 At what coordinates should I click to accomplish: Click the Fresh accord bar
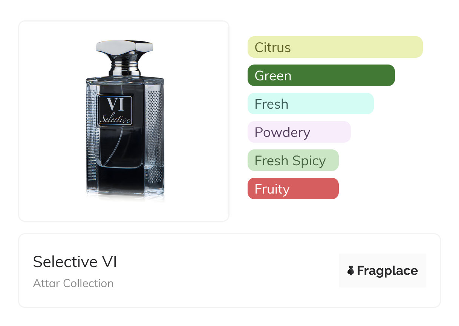coord(310,104)
